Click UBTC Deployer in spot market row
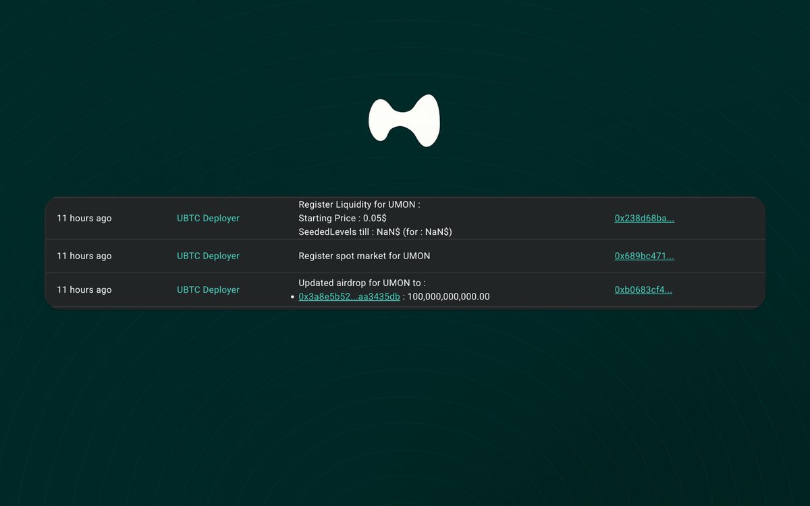810x506 pixels. [208, 256]
